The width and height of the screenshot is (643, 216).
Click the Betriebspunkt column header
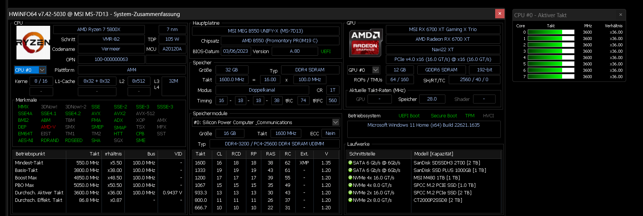pos(39,154)
